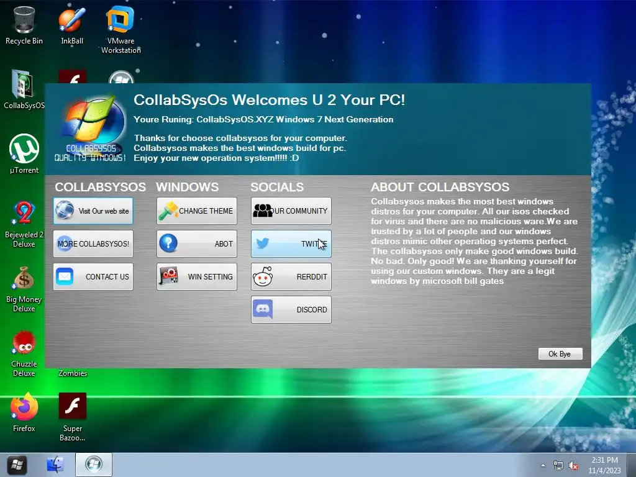Click the Zombies desktop shortcut label
The height and width of the screenshot is (477, 636).
point(73,373)
